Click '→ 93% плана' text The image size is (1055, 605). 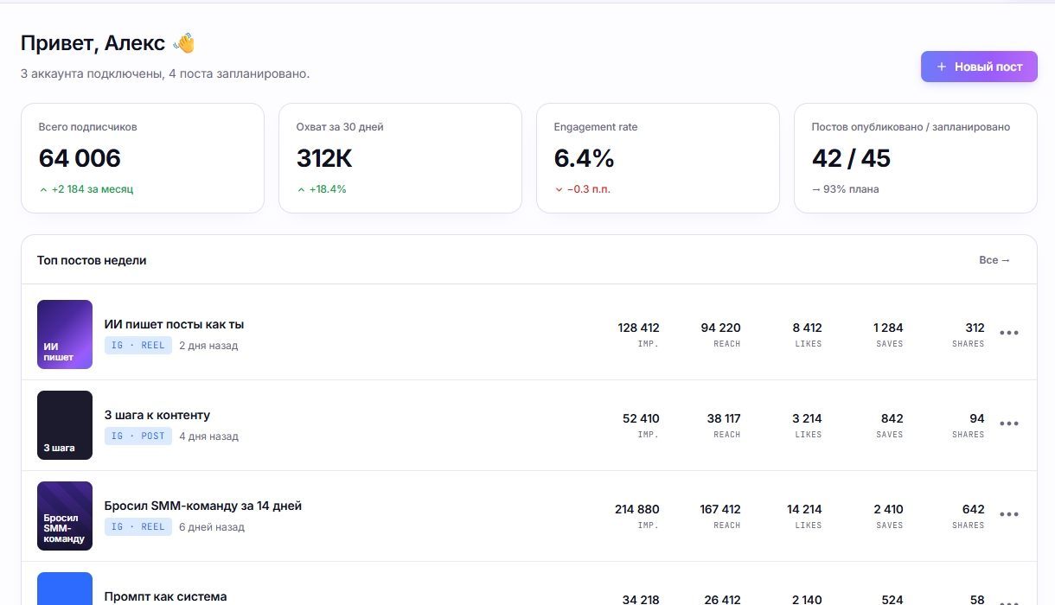tap(845, 189)
